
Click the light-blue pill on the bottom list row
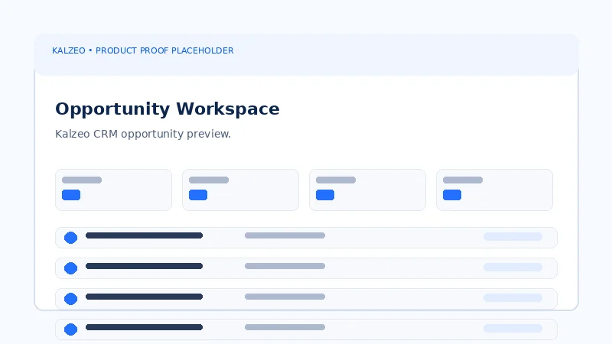(513, 328)
